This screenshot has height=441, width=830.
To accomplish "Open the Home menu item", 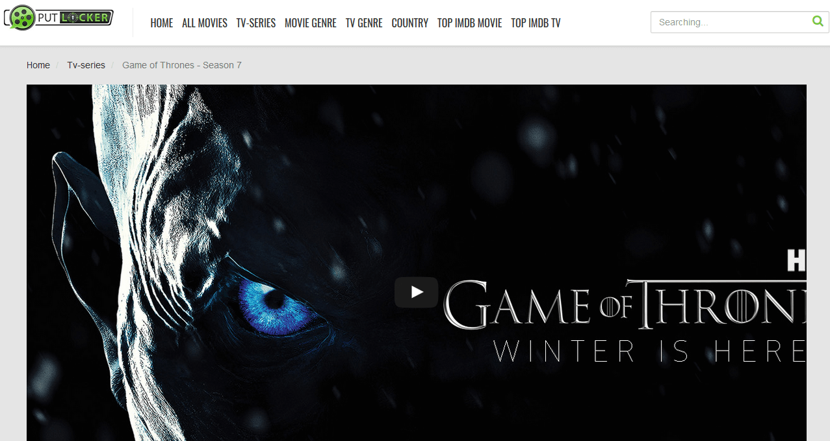I will click(162, 23).
